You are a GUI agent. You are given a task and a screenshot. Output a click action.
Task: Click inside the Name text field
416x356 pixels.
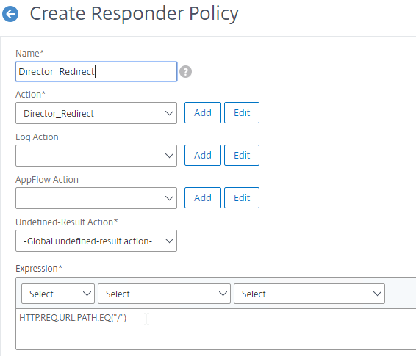pos(96,71)
